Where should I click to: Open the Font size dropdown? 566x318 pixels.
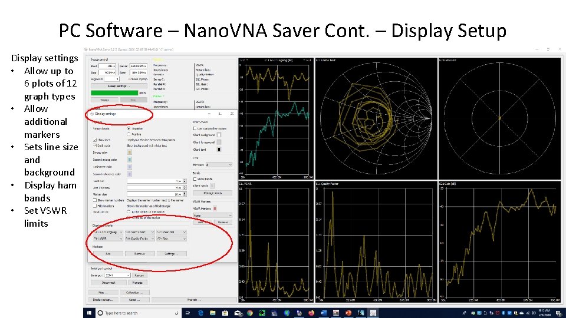point(219,165)
